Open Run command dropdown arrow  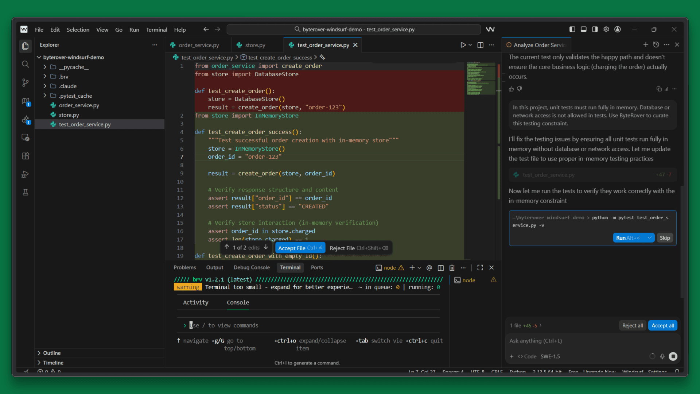tap(649, 238)
